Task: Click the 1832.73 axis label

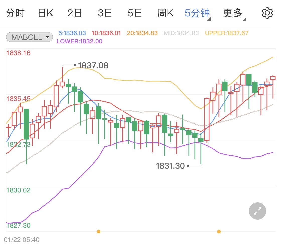Action: (x=18, y=144)
